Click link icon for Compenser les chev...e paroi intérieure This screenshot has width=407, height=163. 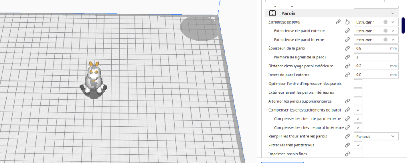pyautogui.click(x=347, y=128)
